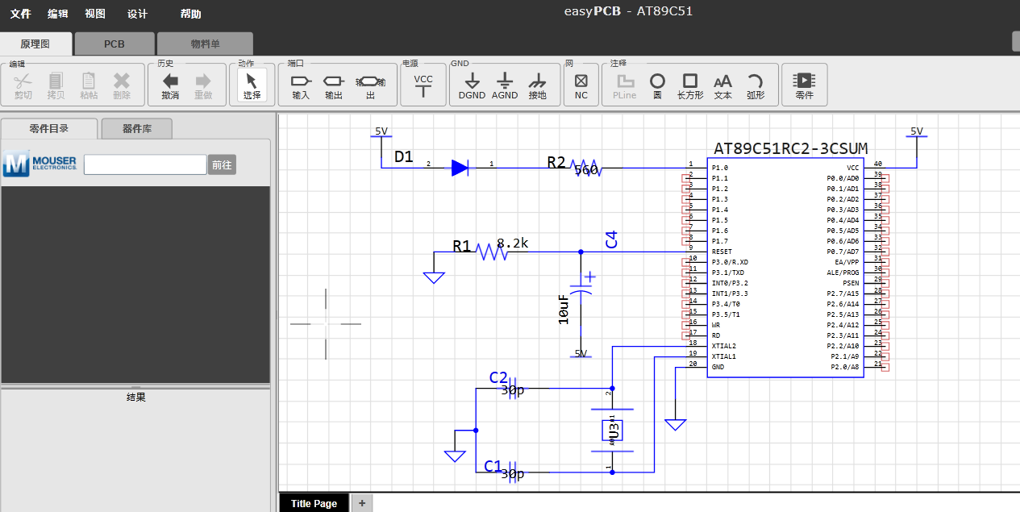
Task: Select resistor R1 8.2k in schematic
Action: (x=491, y=252)
